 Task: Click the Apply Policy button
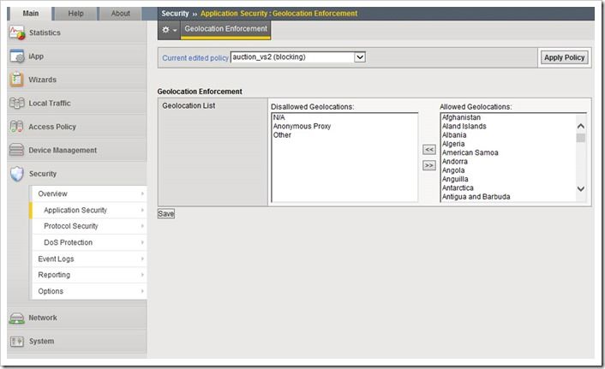point(564,57)
